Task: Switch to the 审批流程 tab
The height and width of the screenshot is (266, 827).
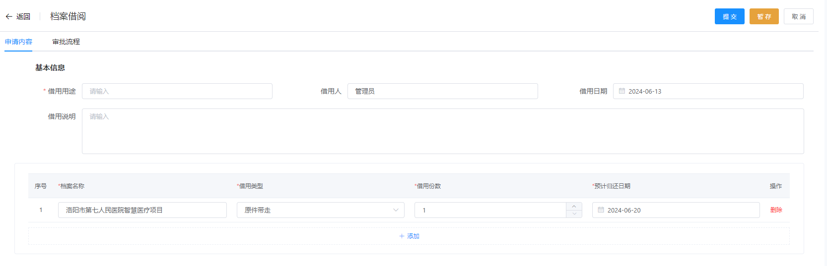Action: click(x=66, y=42)
